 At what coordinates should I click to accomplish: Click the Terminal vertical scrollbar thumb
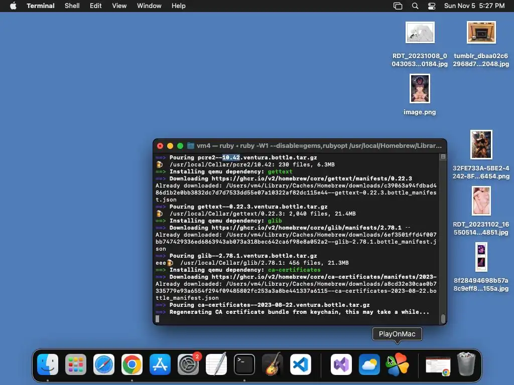click(x=443, y=318)
